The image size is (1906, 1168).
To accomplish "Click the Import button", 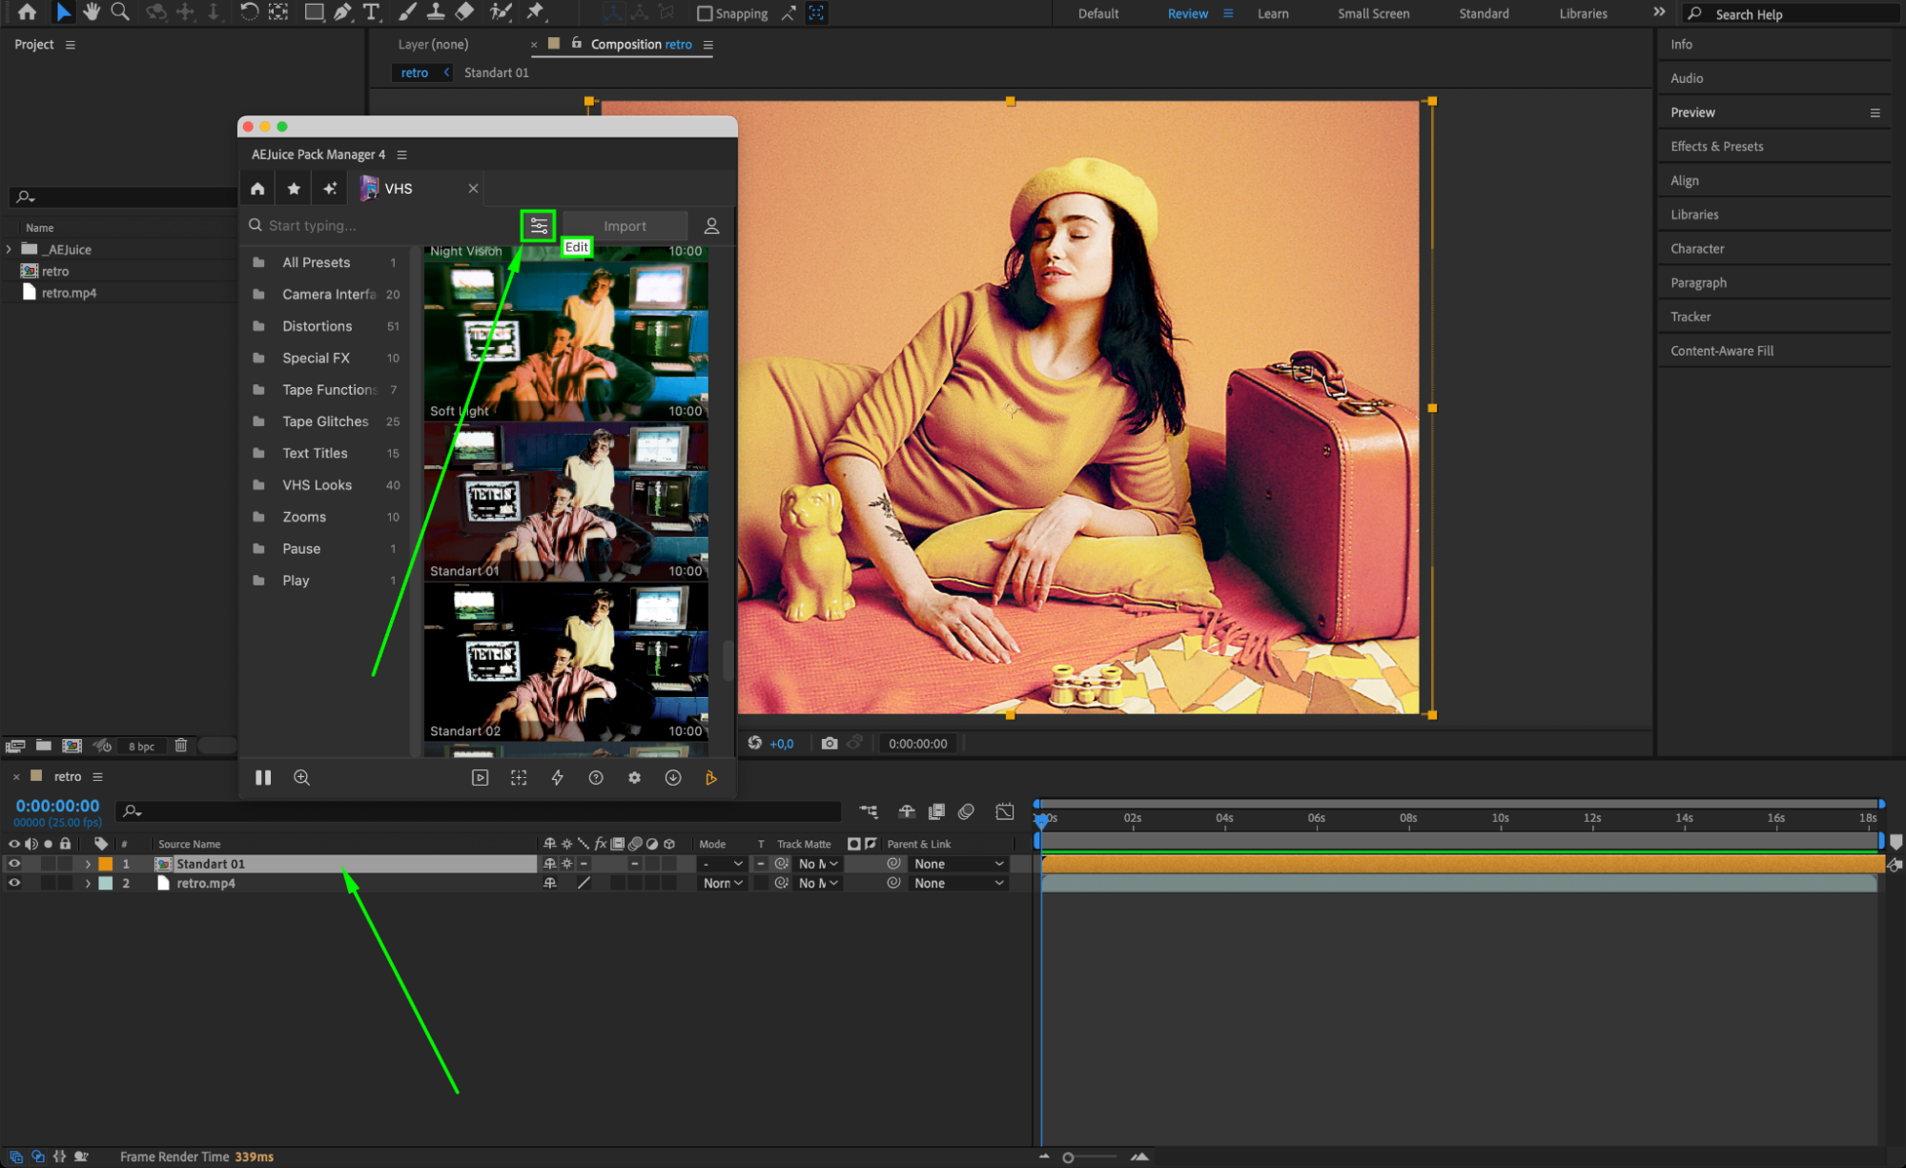I will (x=625, y=226).
